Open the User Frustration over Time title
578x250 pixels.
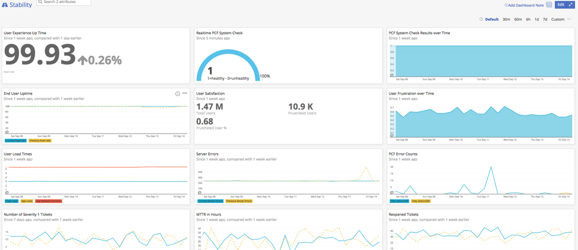click(411, 93)
